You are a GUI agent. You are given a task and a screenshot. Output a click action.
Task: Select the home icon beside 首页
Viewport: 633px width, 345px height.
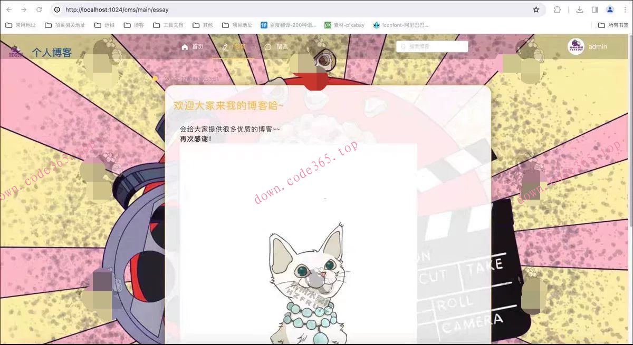[185, 46]
